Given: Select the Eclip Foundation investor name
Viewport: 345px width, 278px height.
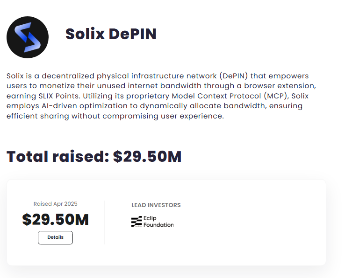Looking at the screenshot, I should click(158, 222).
